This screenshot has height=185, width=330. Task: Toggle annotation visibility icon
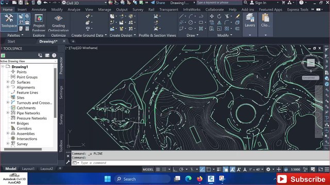coord(233,169)
